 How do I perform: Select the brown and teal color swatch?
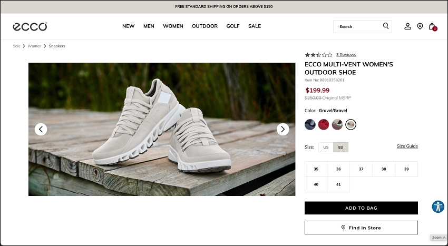(x=337, y=124)
